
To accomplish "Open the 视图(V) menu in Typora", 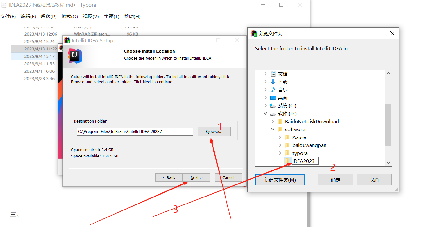I will 91,17.
